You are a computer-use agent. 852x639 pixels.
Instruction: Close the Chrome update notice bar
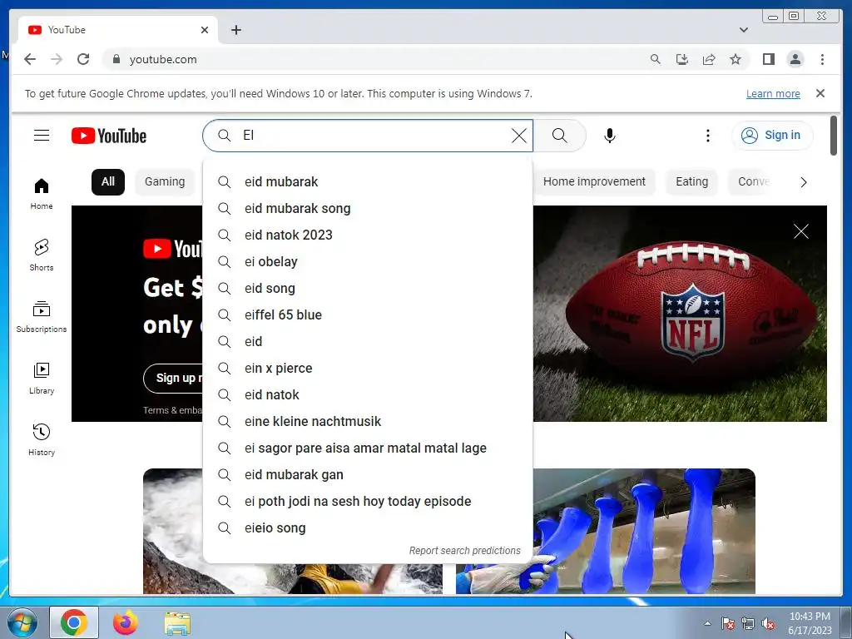click(820, 93)
